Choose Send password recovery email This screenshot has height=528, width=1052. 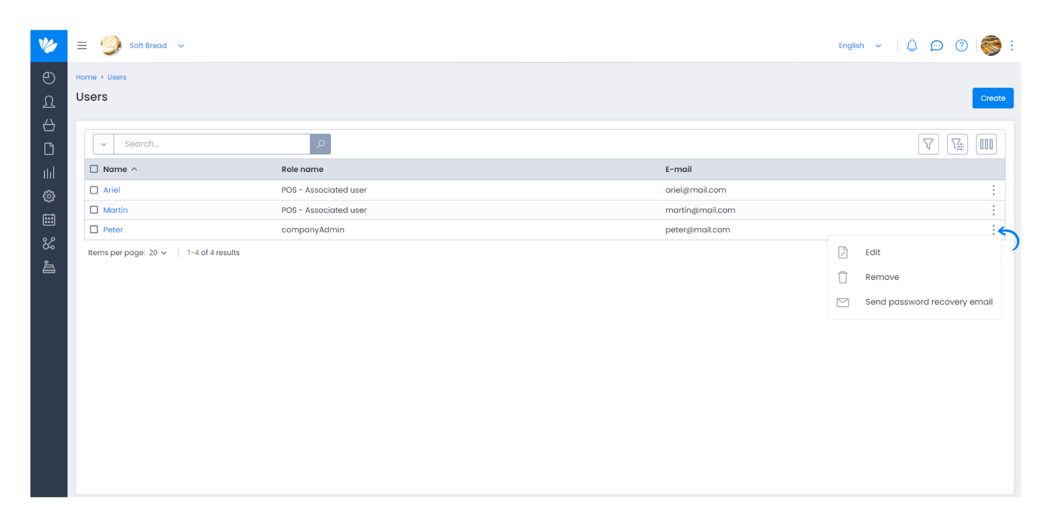(929, 302)
